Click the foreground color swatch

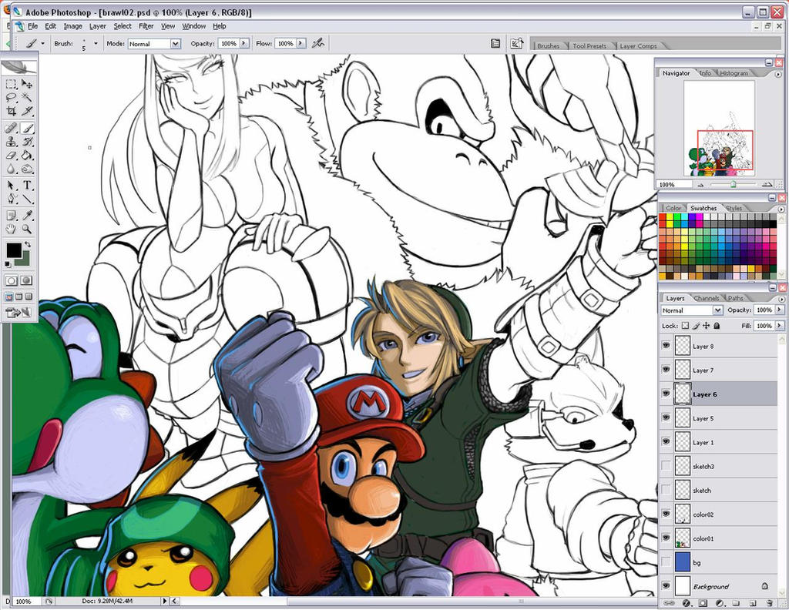(x=12, y=250)
